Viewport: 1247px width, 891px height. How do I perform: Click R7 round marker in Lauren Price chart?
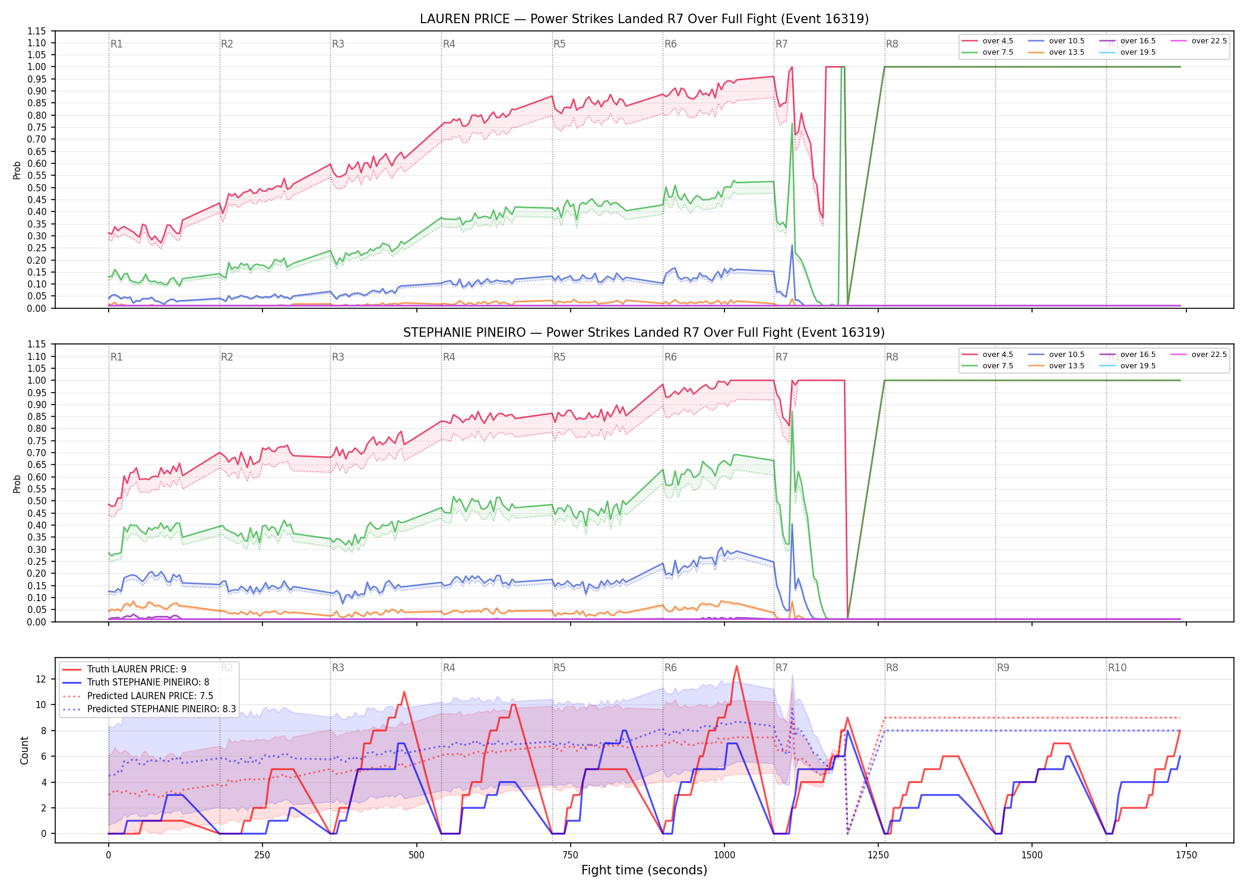(x=781, y=44)
